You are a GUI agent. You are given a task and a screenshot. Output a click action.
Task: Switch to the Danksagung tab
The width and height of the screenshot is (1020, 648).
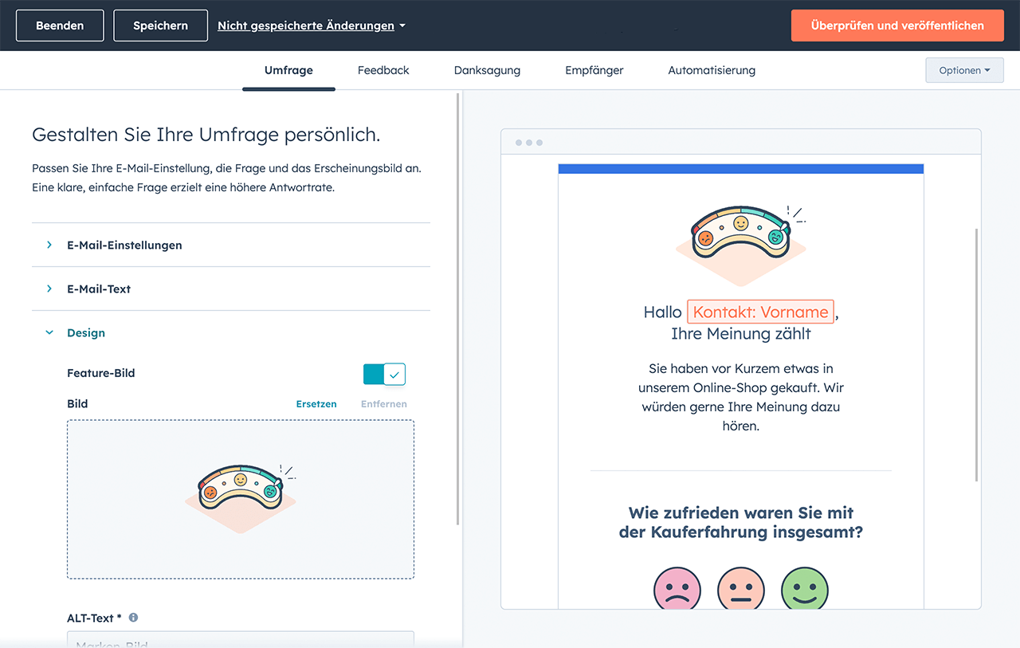(487, 70)
